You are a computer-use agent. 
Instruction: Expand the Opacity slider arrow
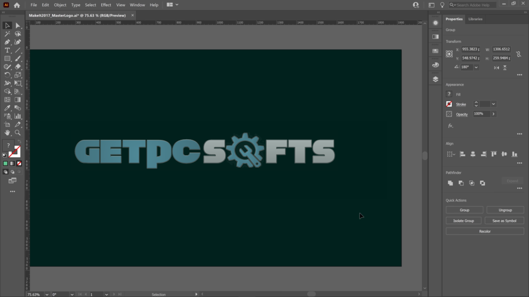[x=493, y=114]
